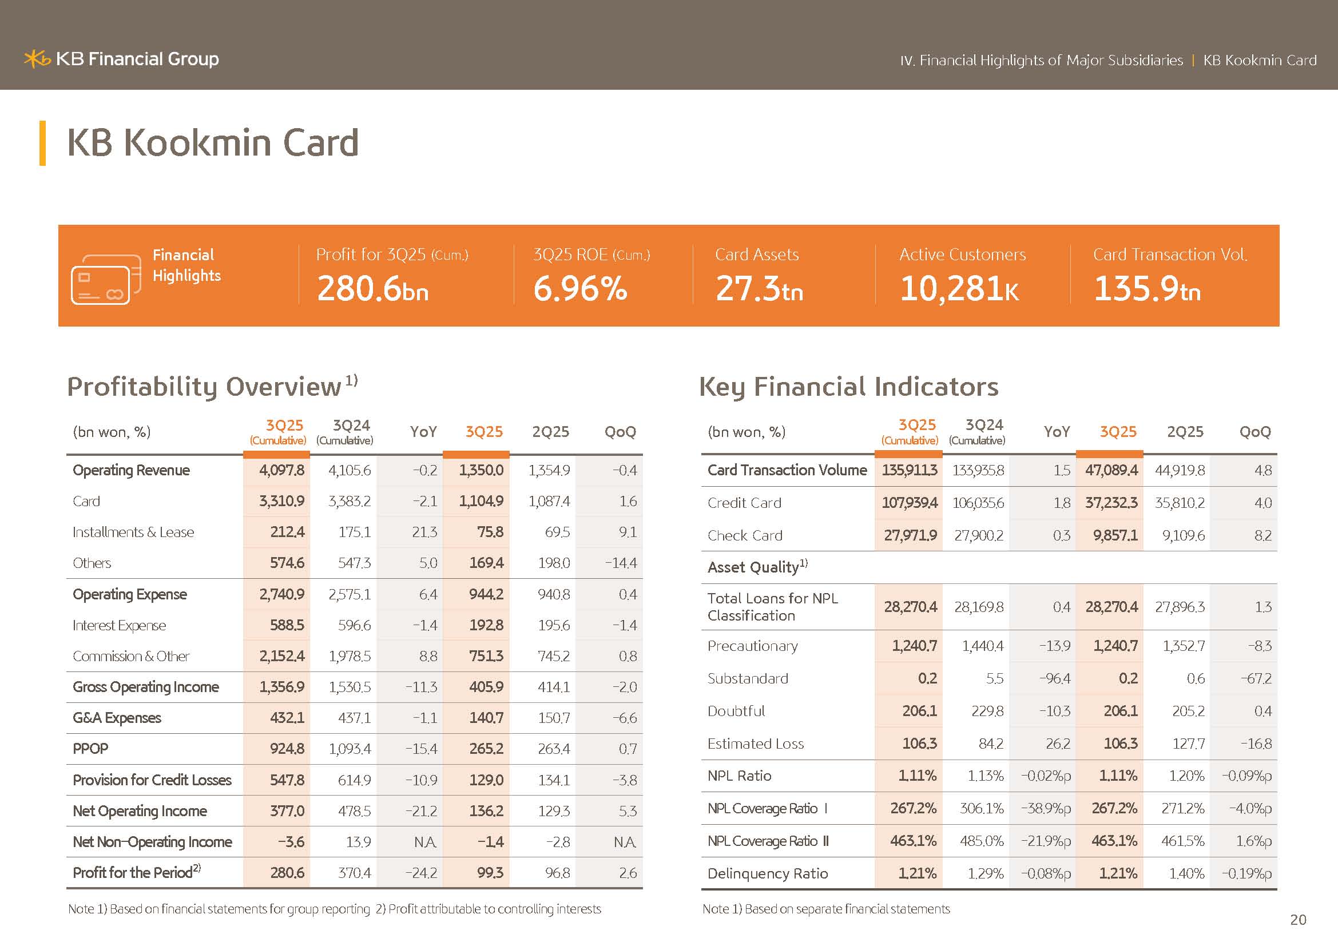Click the Card Assets 27.3tn figure
The width and height of the screenshot is (1338, 946).
(759, 288)
